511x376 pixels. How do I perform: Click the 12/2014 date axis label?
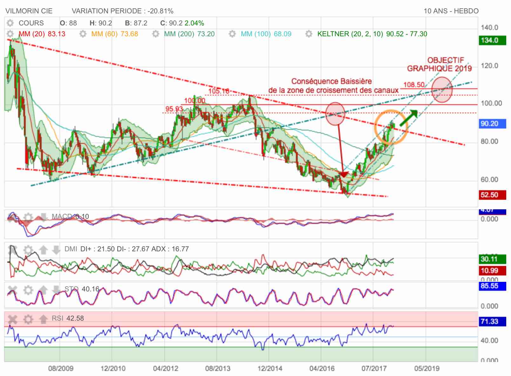pyautogui.click(x=270, y=368)
